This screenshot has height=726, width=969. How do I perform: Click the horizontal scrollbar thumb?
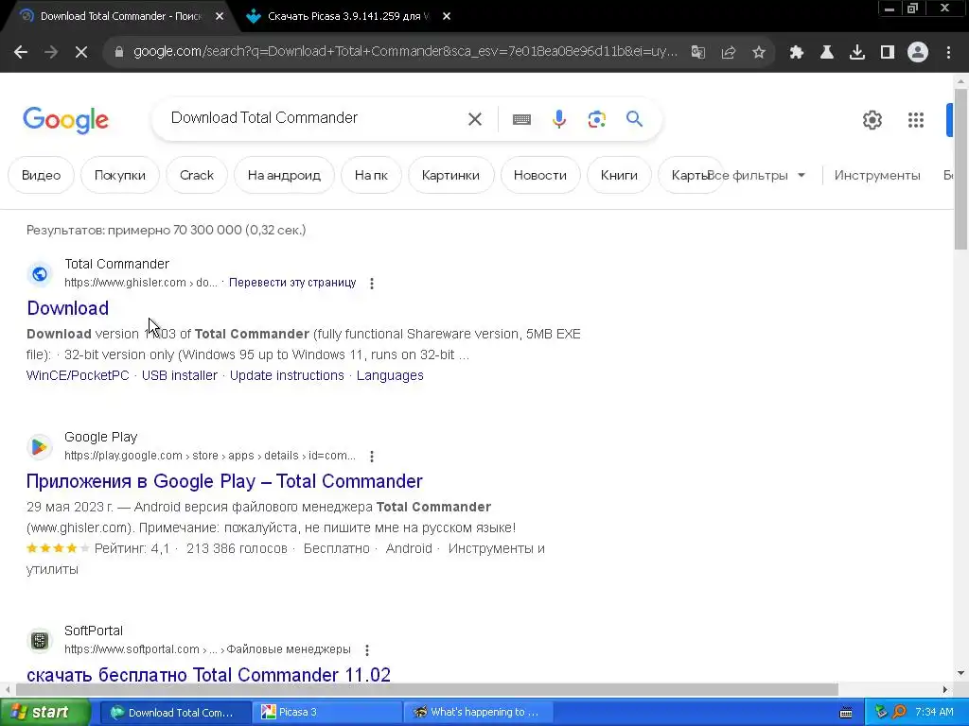(x=427, y=689)
